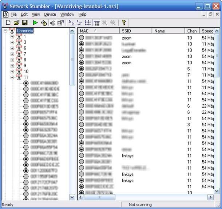Select channel 11 antenna icon in tree
This screenshot has width=222, height=209.
point(19,77)
